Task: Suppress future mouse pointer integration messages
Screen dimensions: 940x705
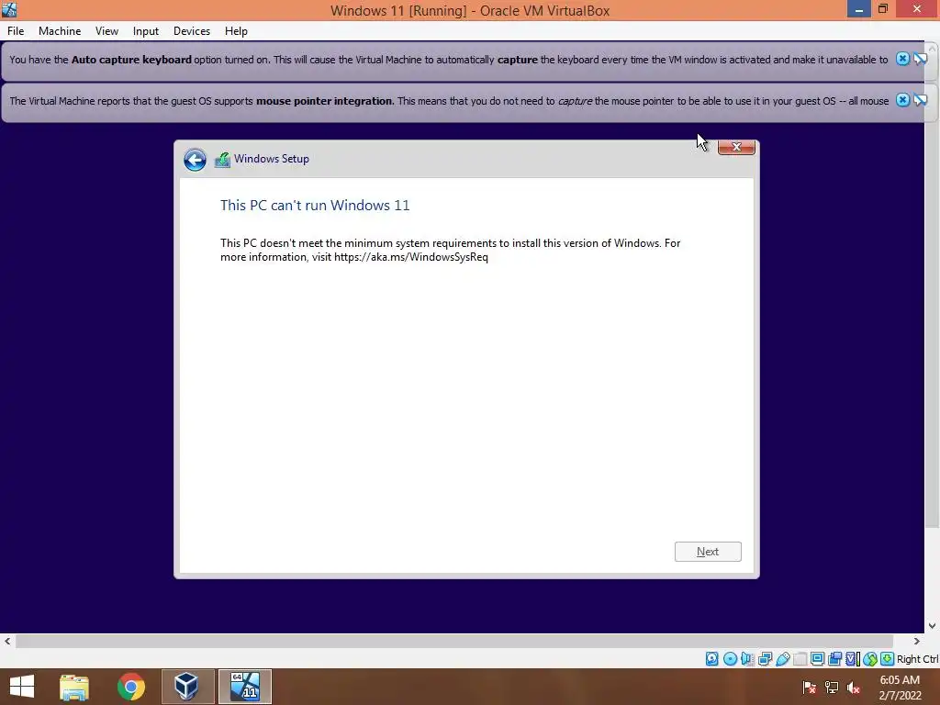Action: pyautogui.click(x=920, y=100)
